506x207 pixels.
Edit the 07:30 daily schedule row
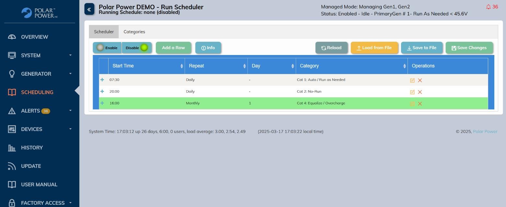tap(412, 80)
